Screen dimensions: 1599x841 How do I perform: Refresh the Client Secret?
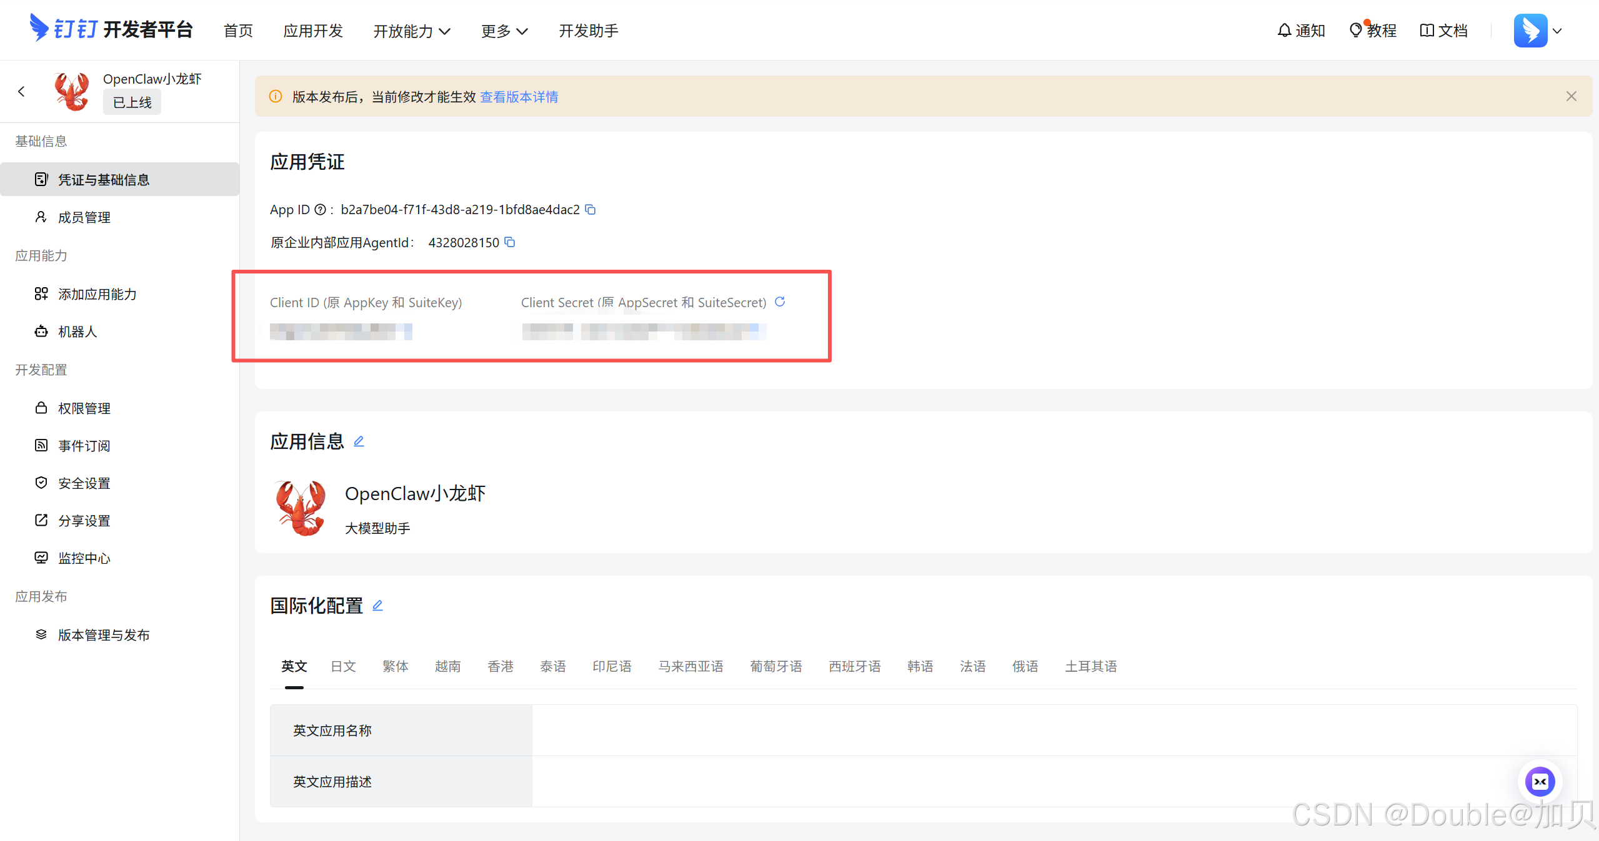coord(780,302)
